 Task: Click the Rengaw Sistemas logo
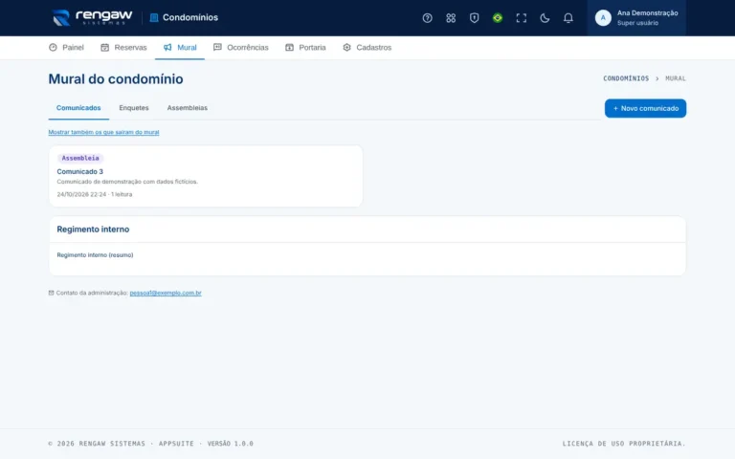pos(92,18)
